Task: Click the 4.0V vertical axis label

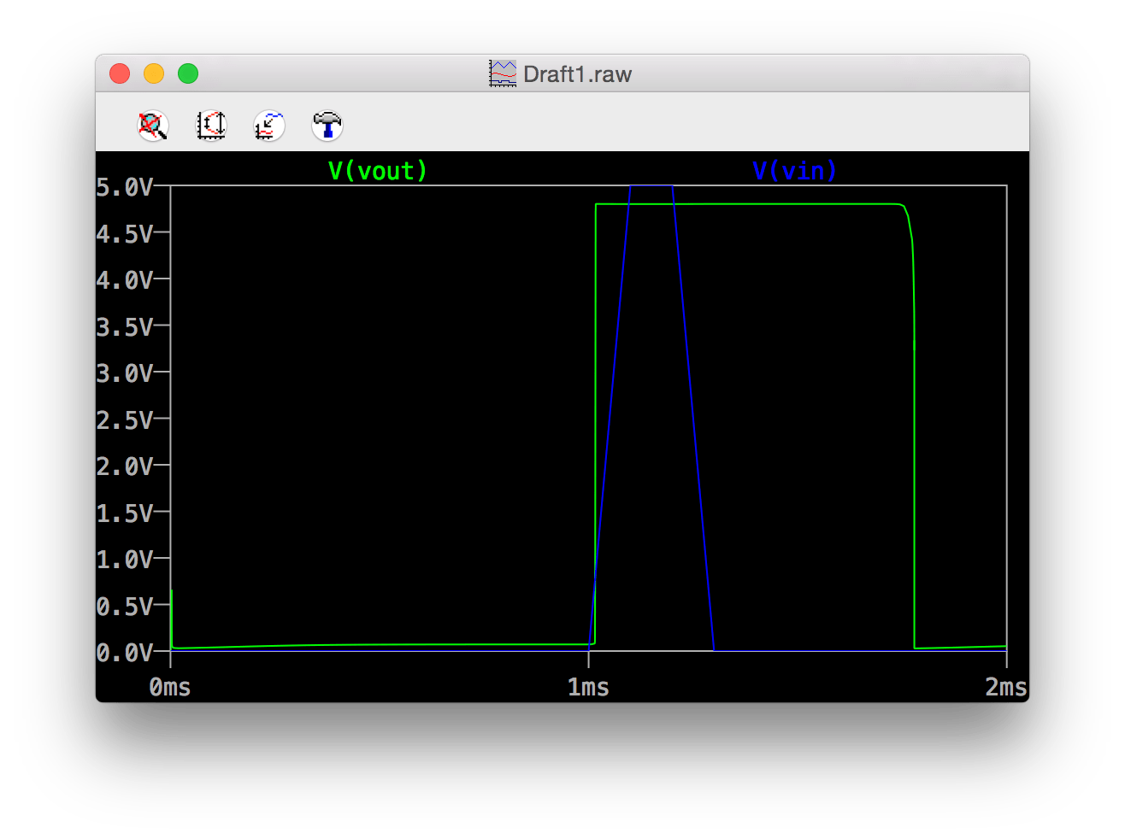Action: click(125, 280)
